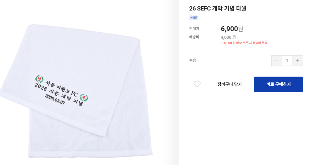Screen dimensions: 309x165
Task: Click the 장바구니 담기 button
Action: [230, 84]
